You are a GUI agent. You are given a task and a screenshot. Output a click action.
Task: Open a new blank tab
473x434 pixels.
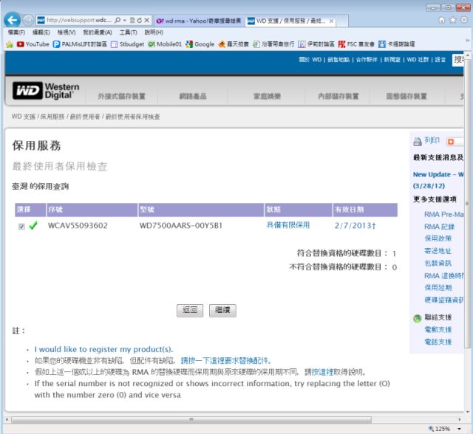tap(342, 21)
